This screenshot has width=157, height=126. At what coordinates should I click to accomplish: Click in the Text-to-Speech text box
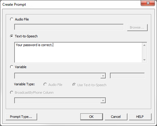tap(78, 52)
